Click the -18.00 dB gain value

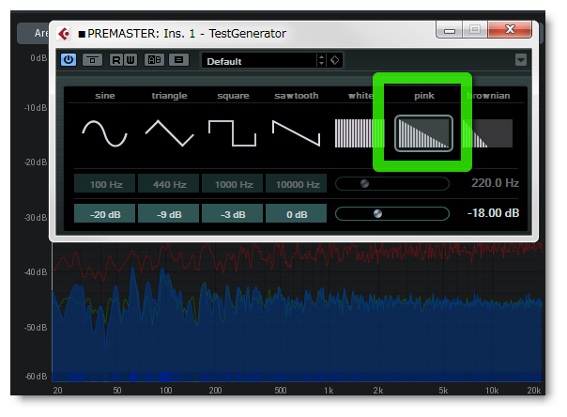click(x=493, y=213)
